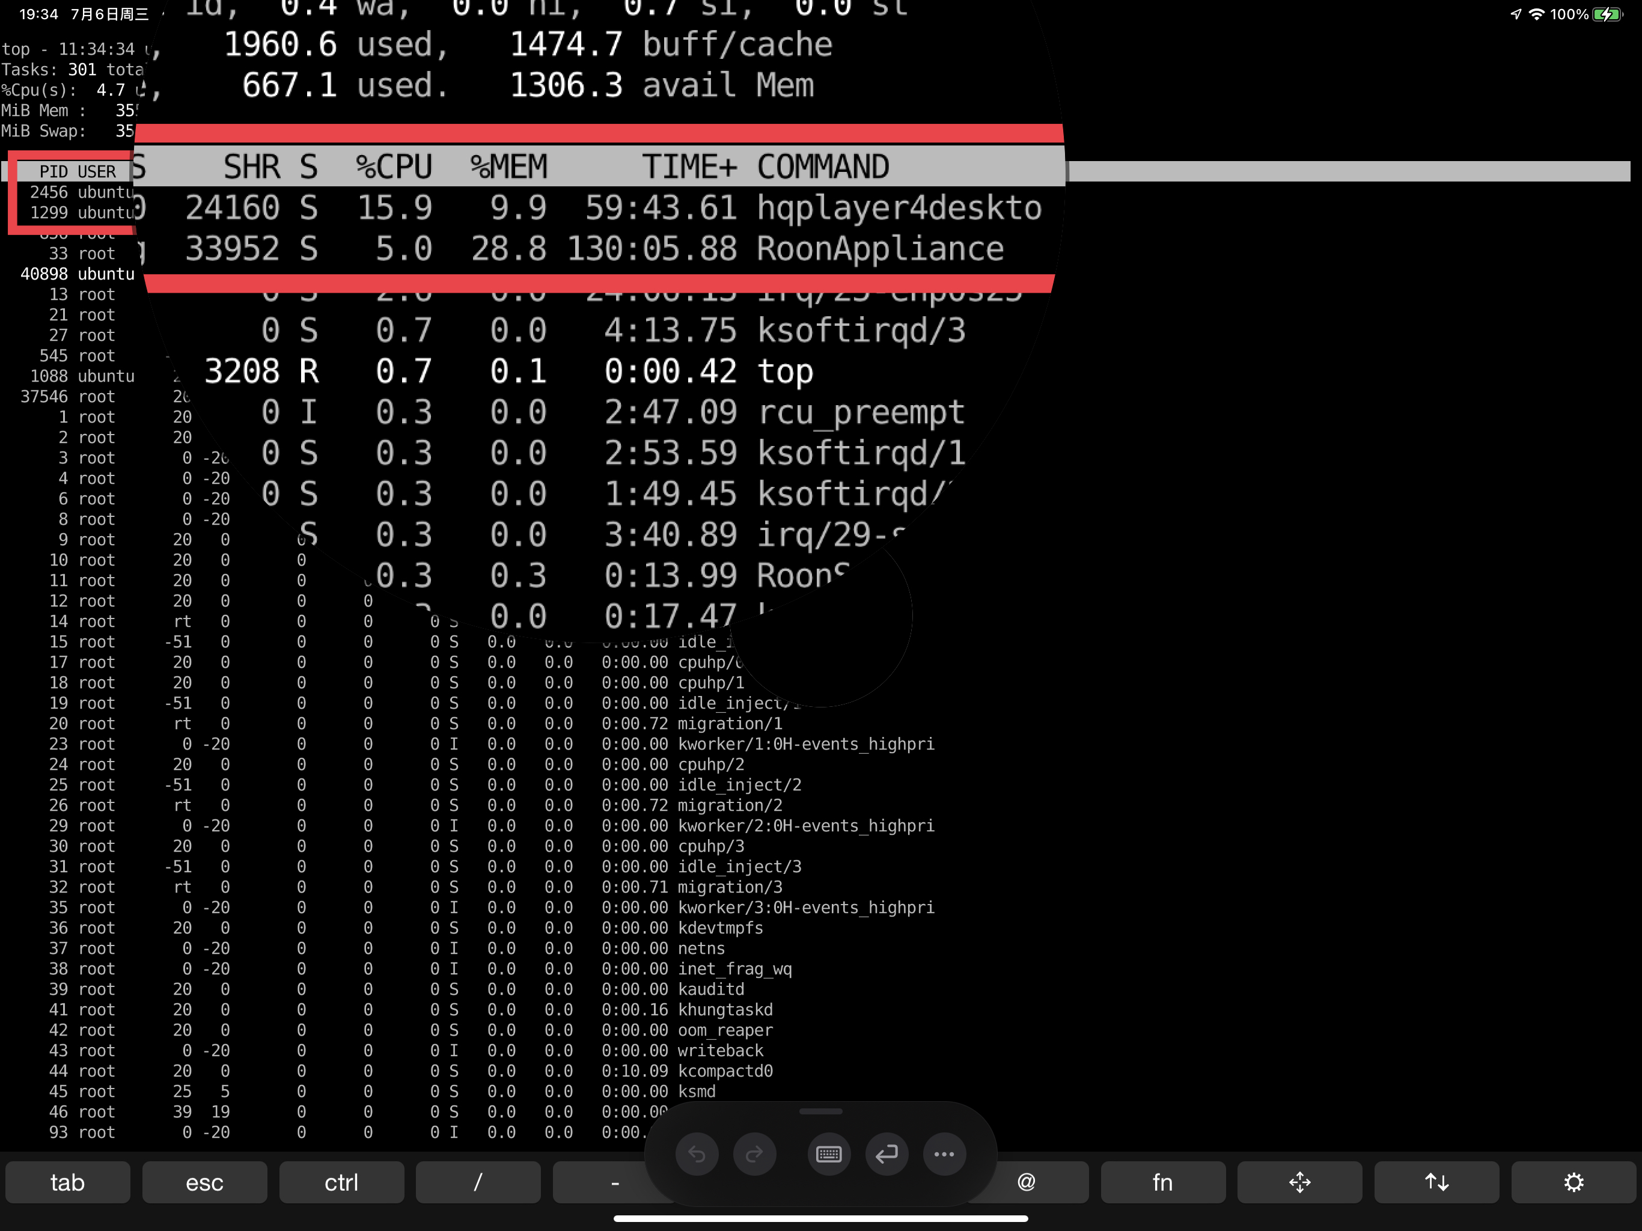Open the three-dots more options menu
The width and height of the screenshot is (1642, 1231).
[x=944, y=1154]
